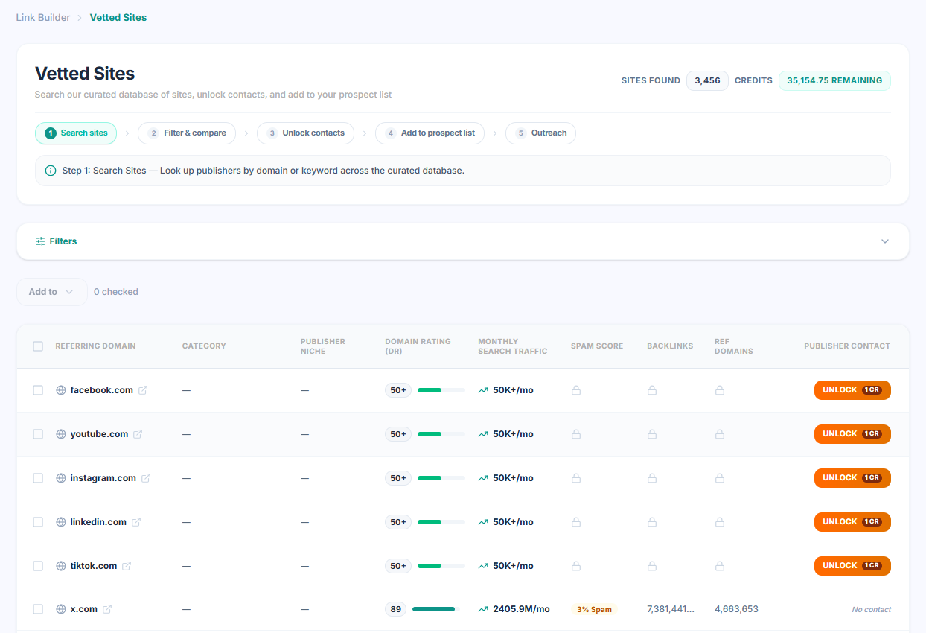Go to Filter & compare step
926x633 pixels.
click(x=187, y=133)
